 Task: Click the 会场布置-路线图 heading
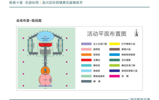pos(29,21)
